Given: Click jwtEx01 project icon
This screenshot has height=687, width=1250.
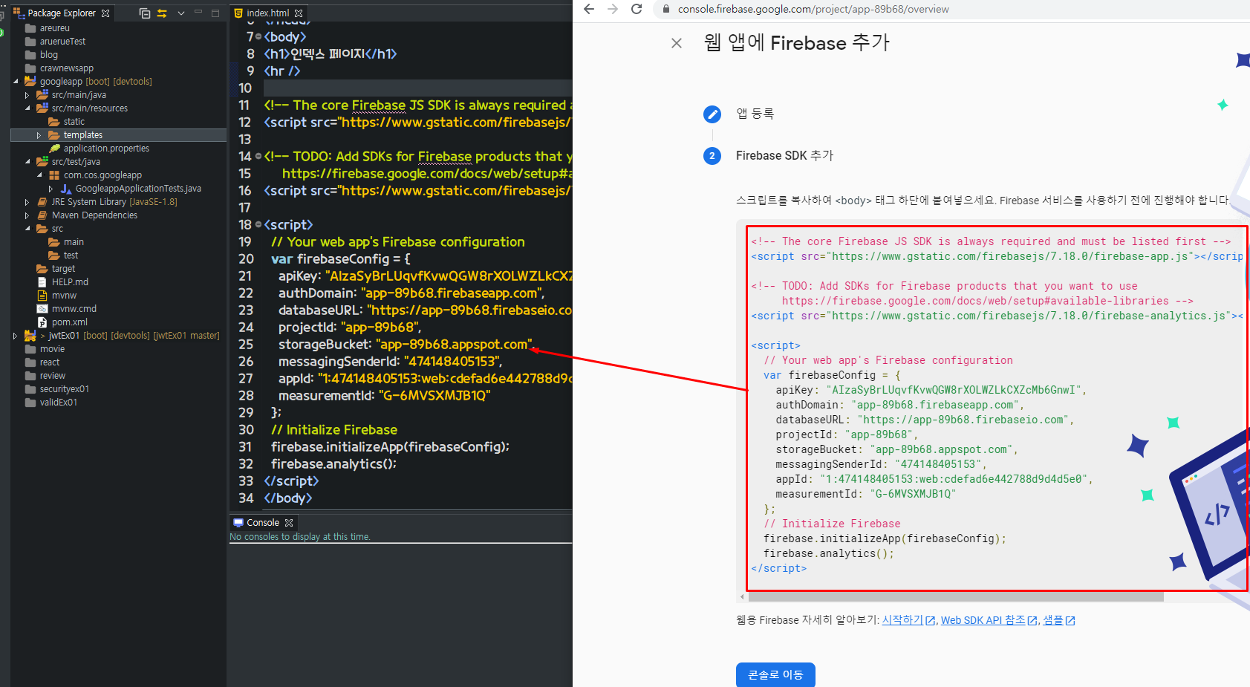Looking at the screenshot, I should pos(30,336).
